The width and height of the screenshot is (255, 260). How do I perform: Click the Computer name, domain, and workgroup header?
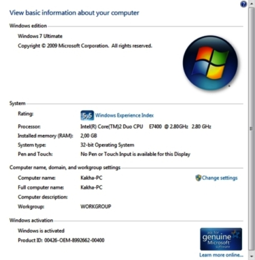pyautogui.click(x=65, y=167)
